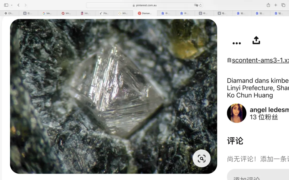Switch to the 'Pla...' tab
This screenshot has height=180, width=289.
[x=104, y=13]
